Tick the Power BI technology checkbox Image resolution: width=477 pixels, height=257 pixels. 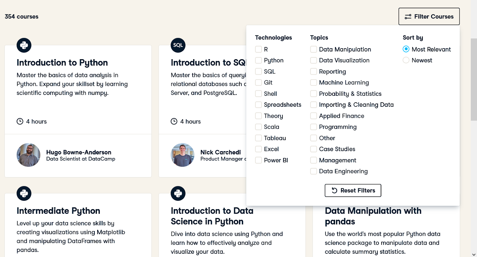[258, 160]
